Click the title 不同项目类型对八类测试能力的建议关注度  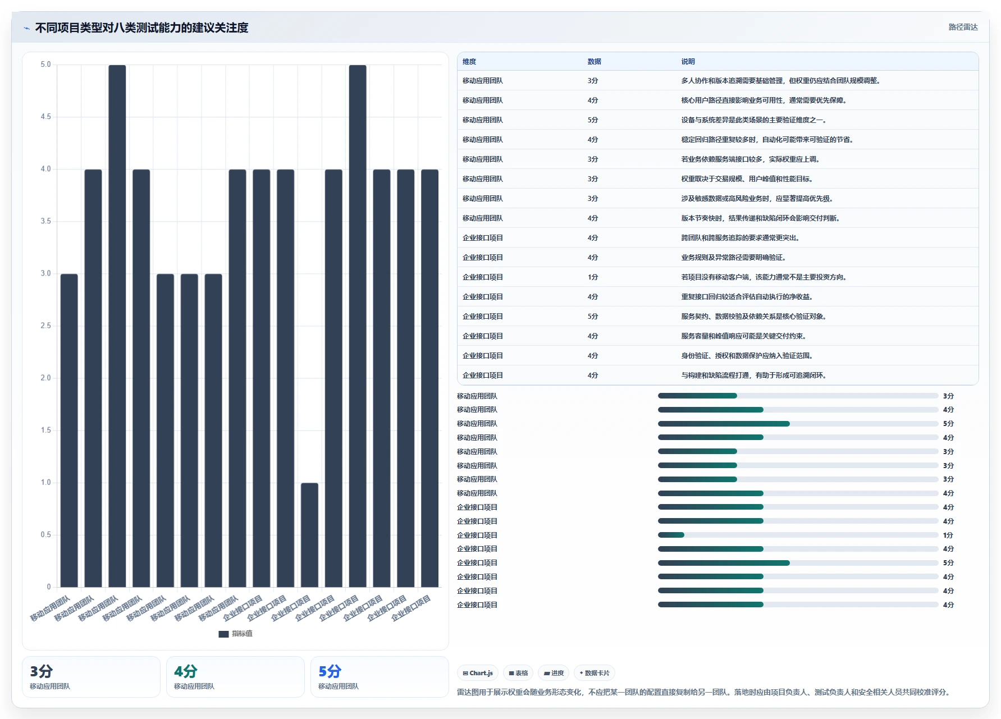point(141,28)
